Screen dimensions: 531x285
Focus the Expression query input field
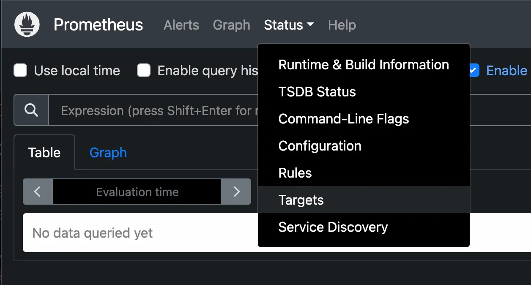coord(156,111)
